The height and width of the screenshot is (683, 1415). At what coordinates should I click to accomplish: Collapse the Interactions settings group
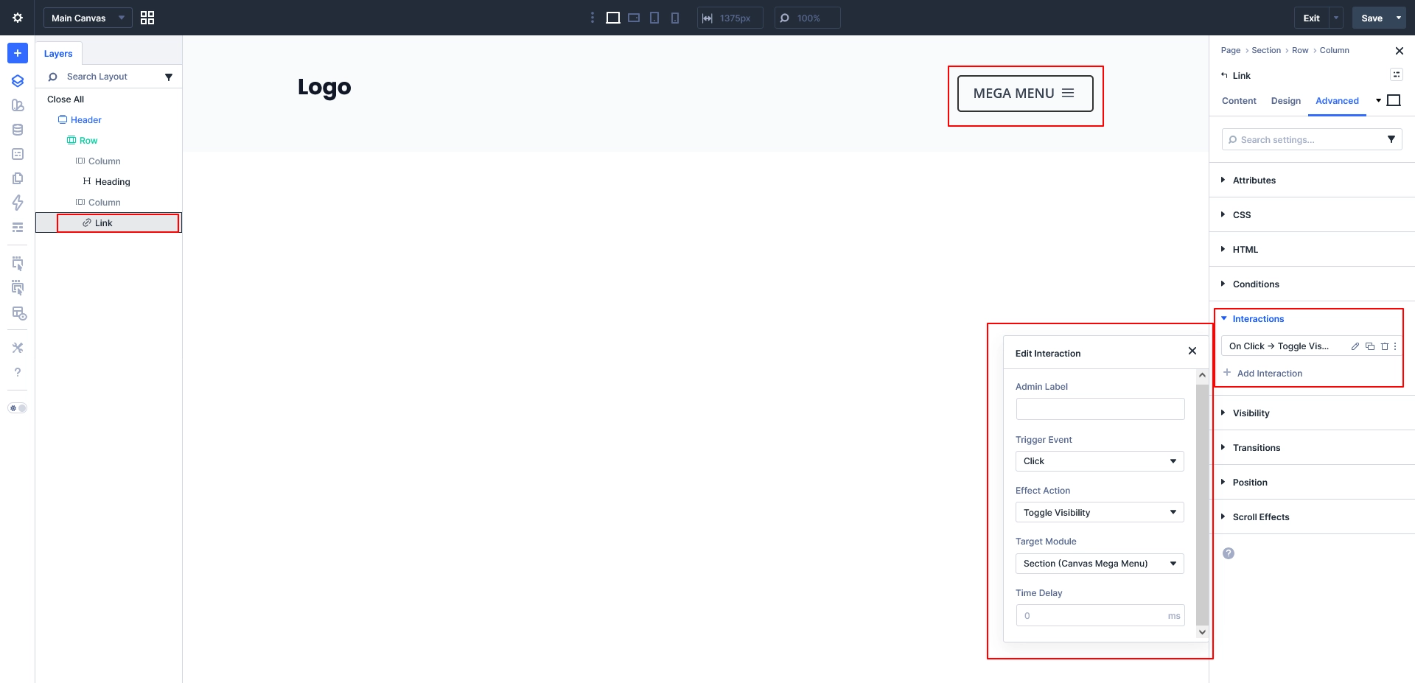pyautogui.click(x=1258, y=319)
